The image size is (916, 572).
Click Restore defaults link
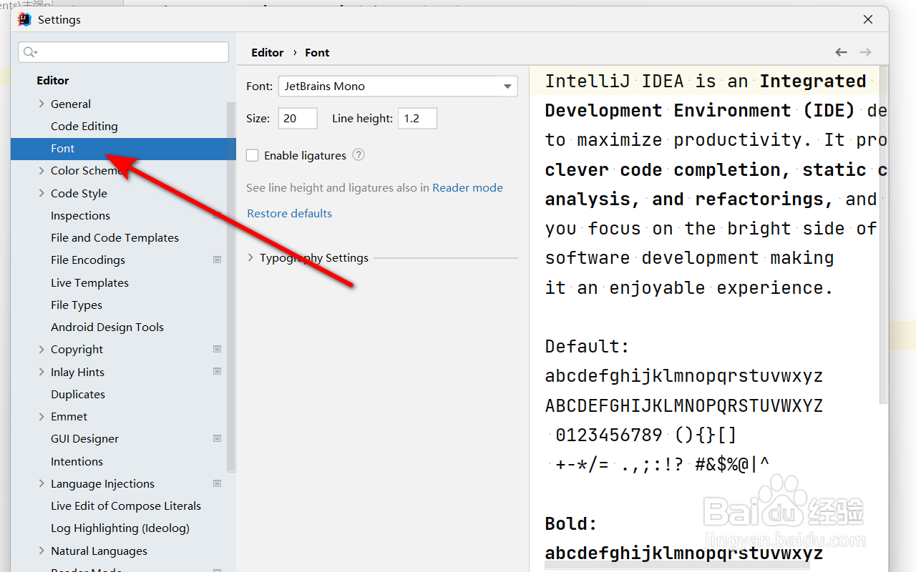coord(290,213)
